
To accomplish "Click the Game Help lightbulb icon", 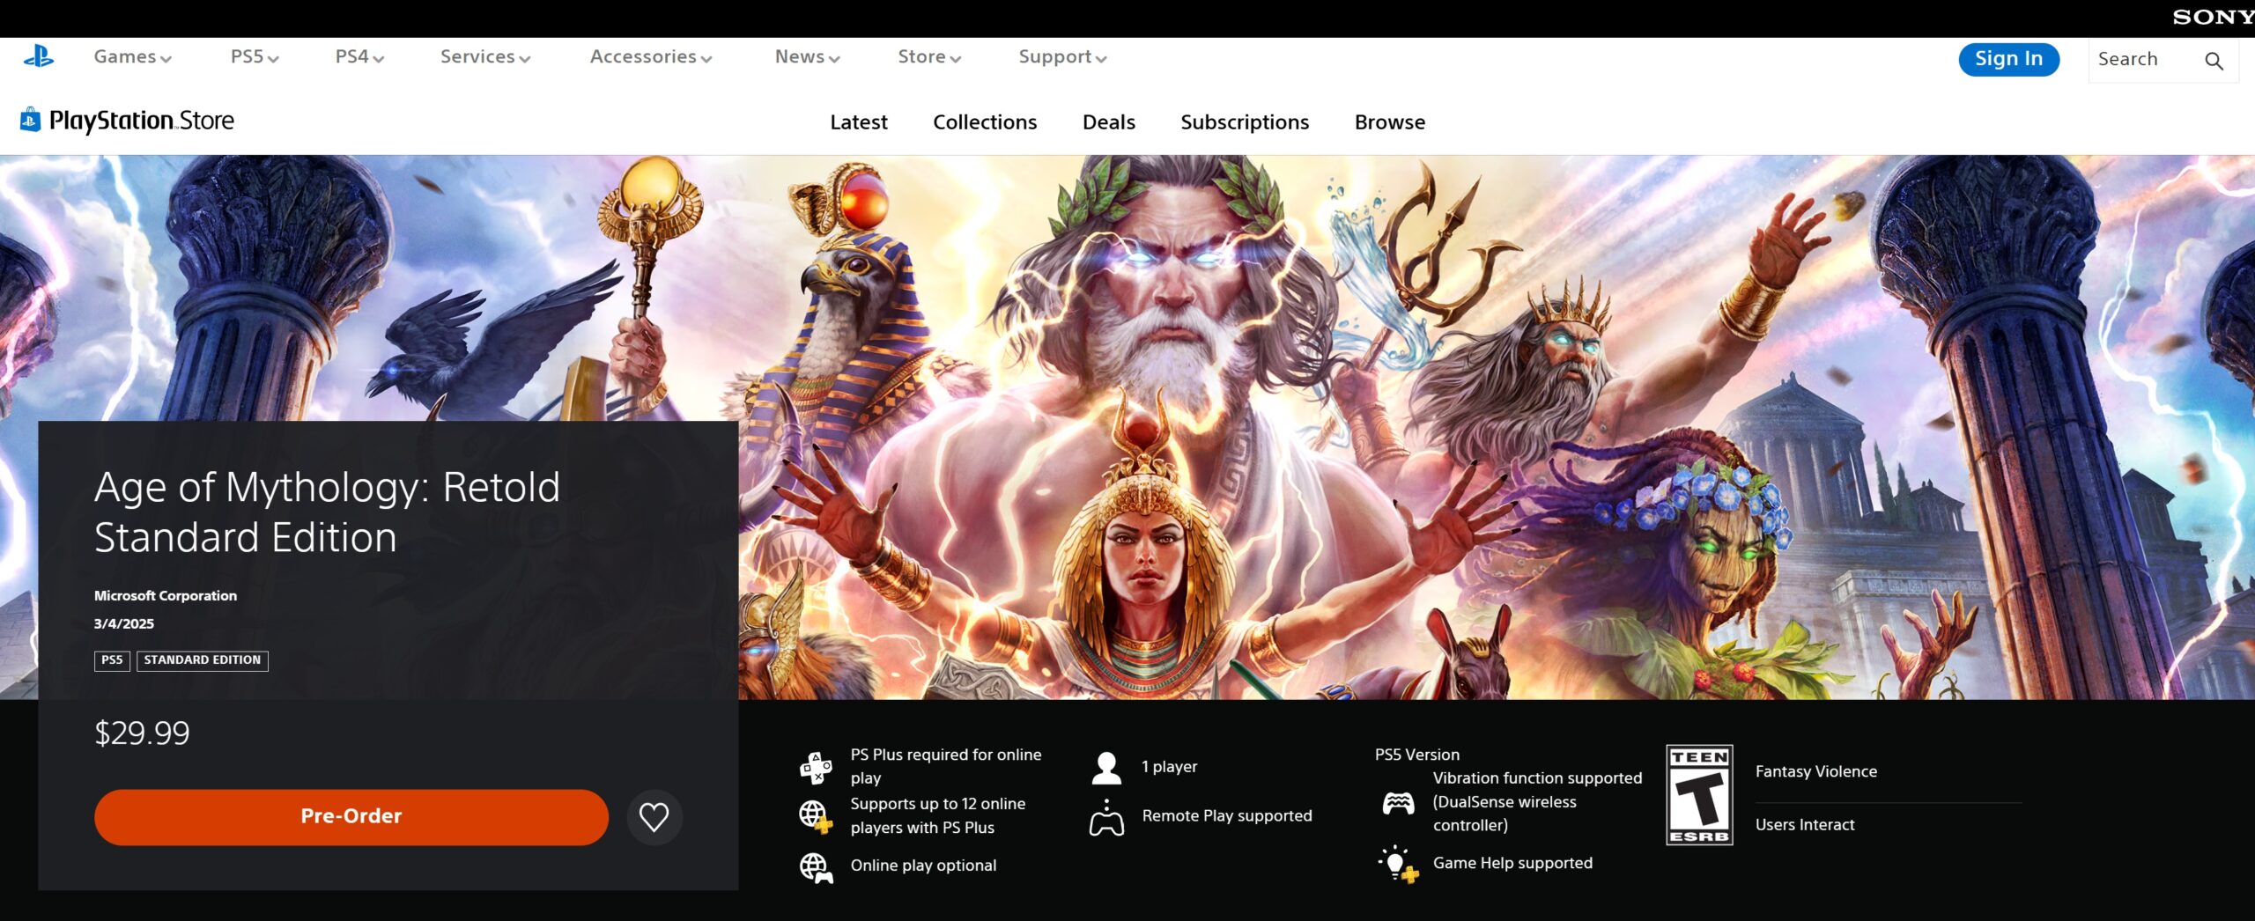I will [1397, 864].
